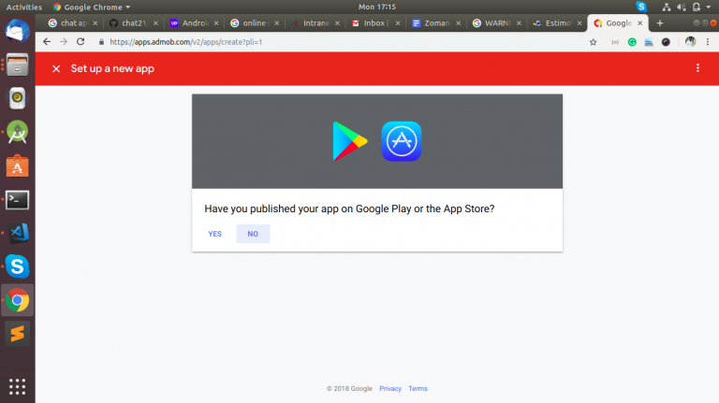Open the volume control icon
This screenshot has width=719, height=403.
682,7
